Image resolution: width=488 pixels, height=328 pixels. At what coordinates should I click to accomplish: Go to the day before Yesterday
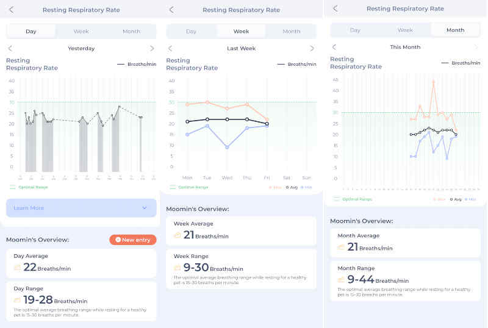click(x=10, y=48)
